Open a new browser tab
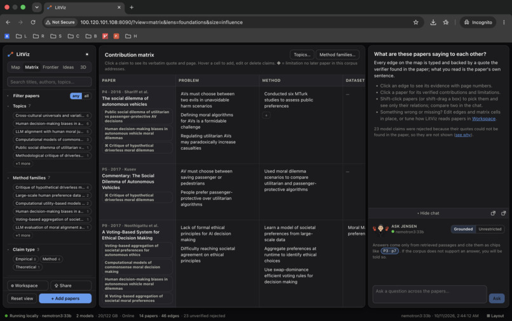 pos(131,7)
